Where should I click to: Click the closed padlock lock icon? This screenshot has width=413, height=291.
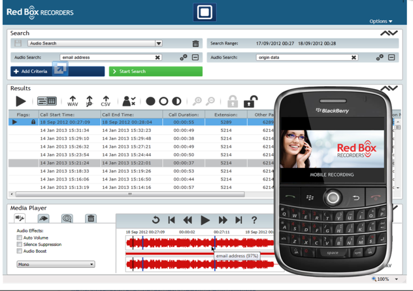tap(233, 102)
